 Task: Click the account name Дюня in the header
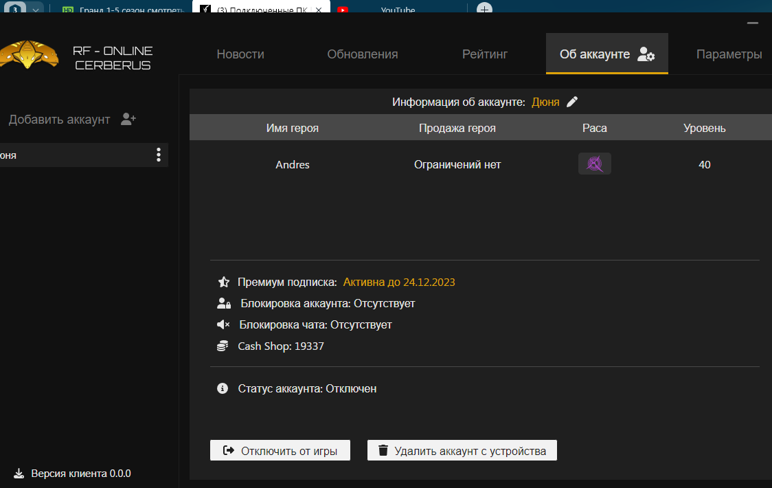click(545, 102)
